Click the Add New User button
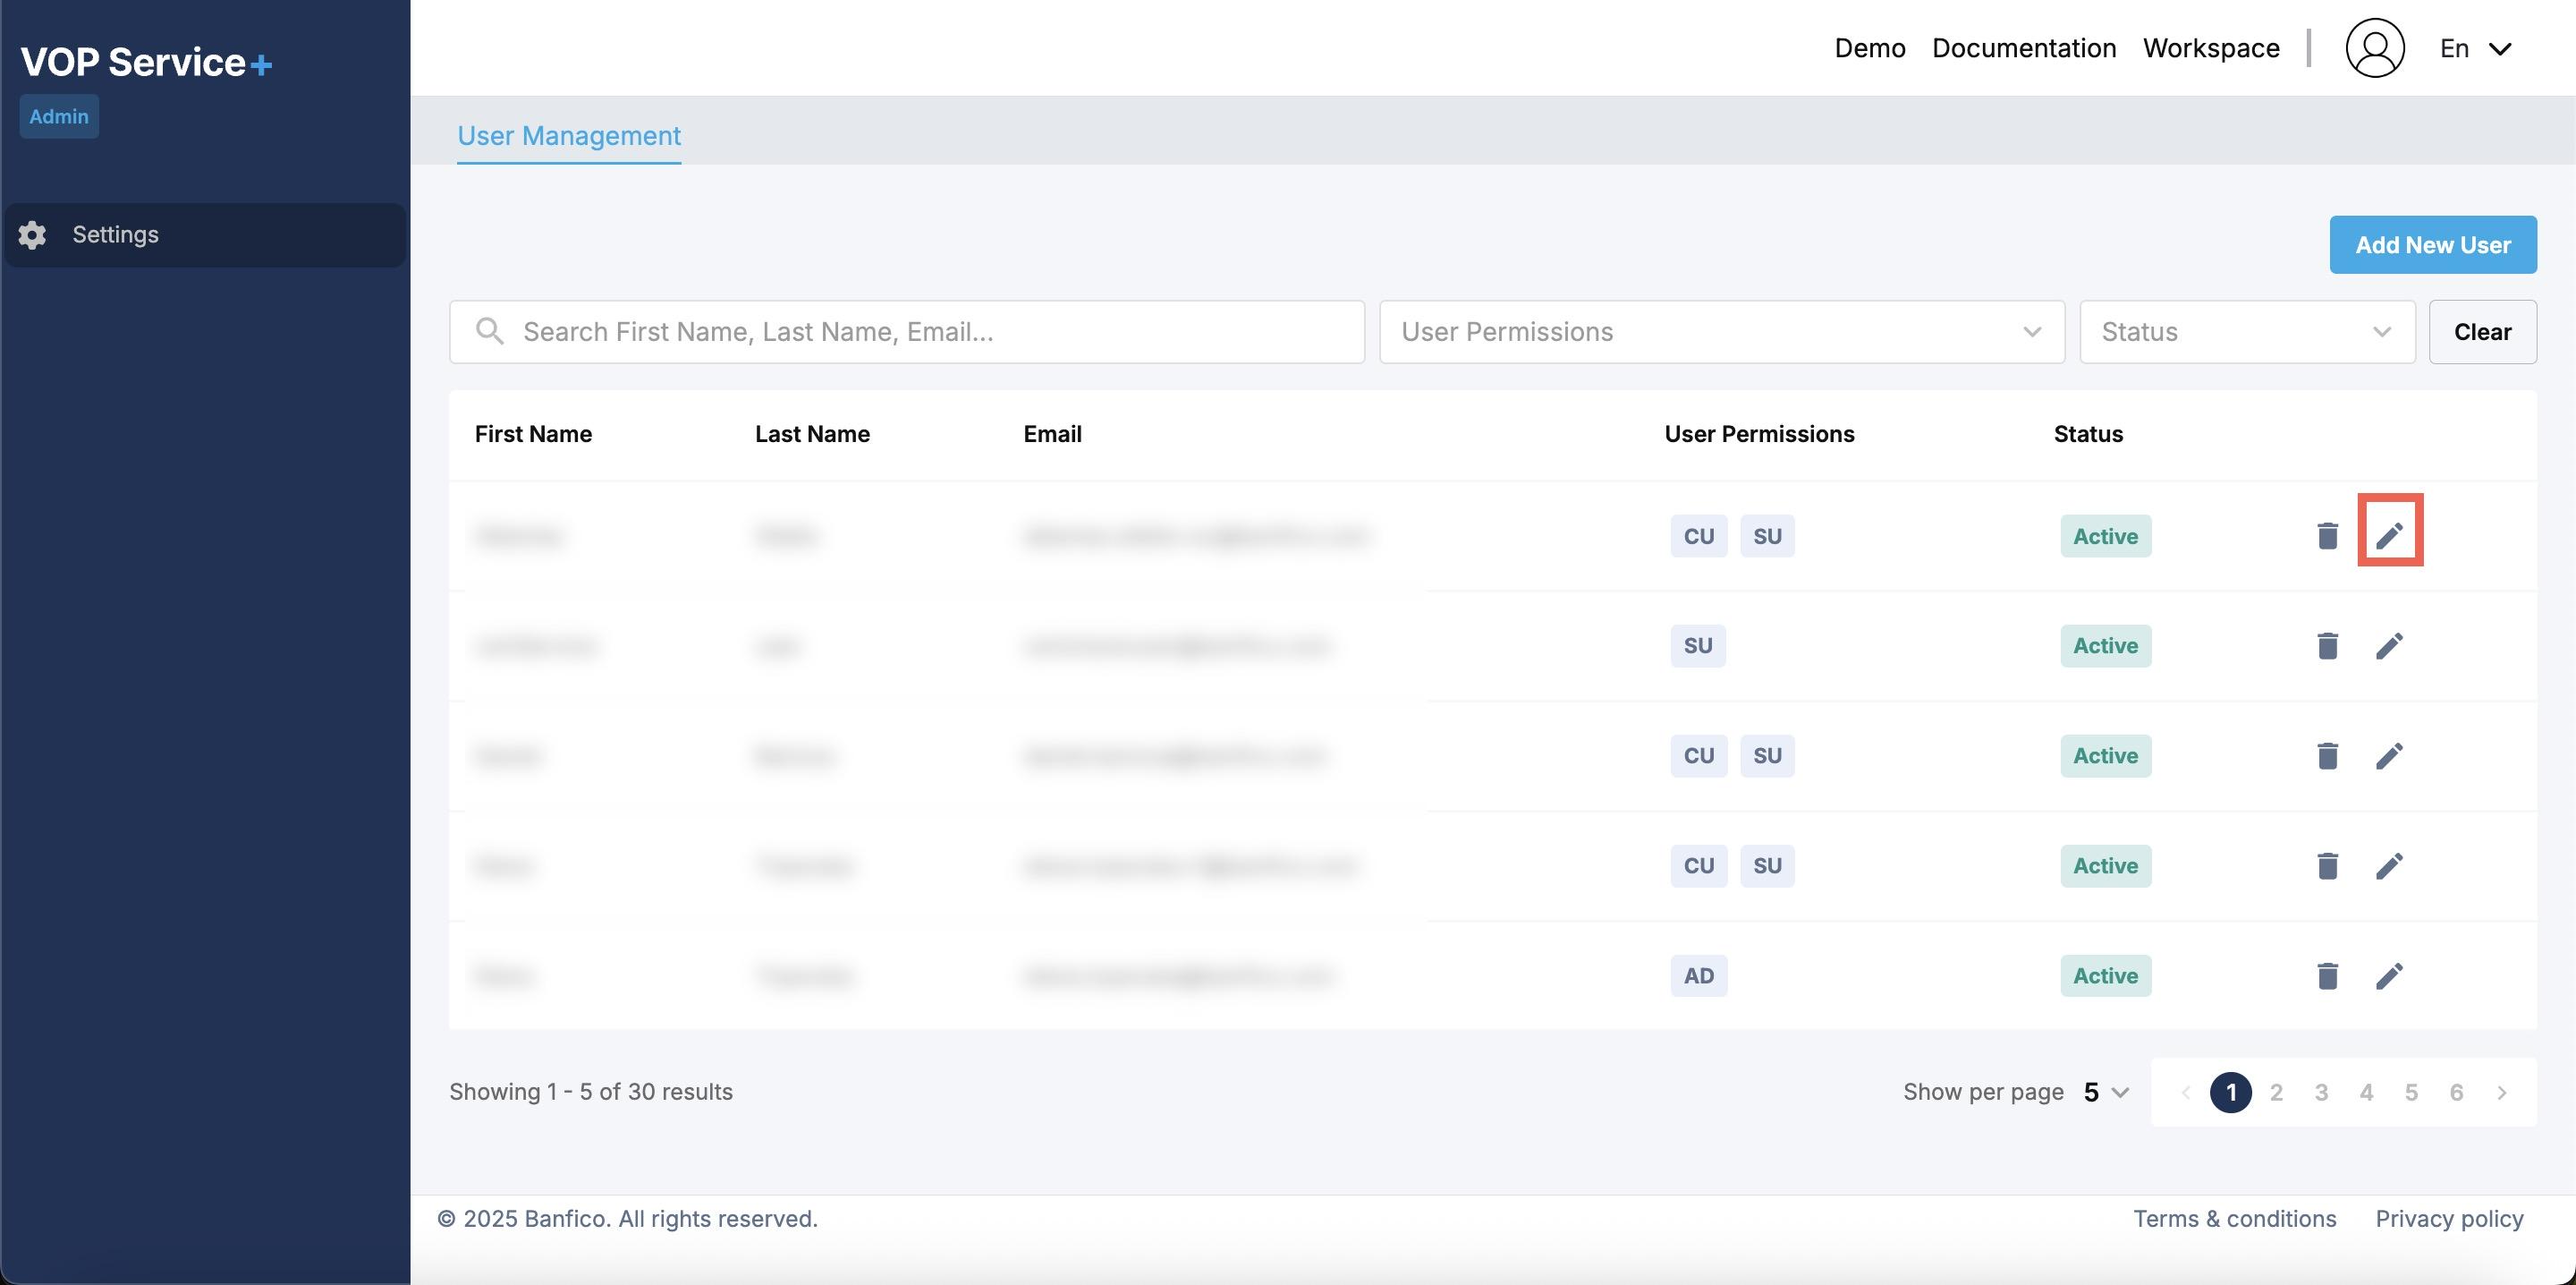Image resolution: width=2576 pixels, height=1285 pixels. tap(2432, 244)
